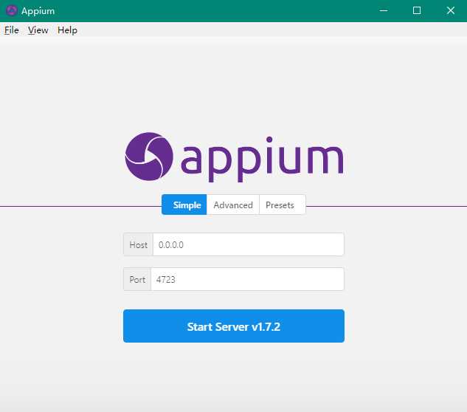This screenshot has height=412, width=467.
Task: Click the Host label
Action: pyautogui.click(x=138, y=244)
